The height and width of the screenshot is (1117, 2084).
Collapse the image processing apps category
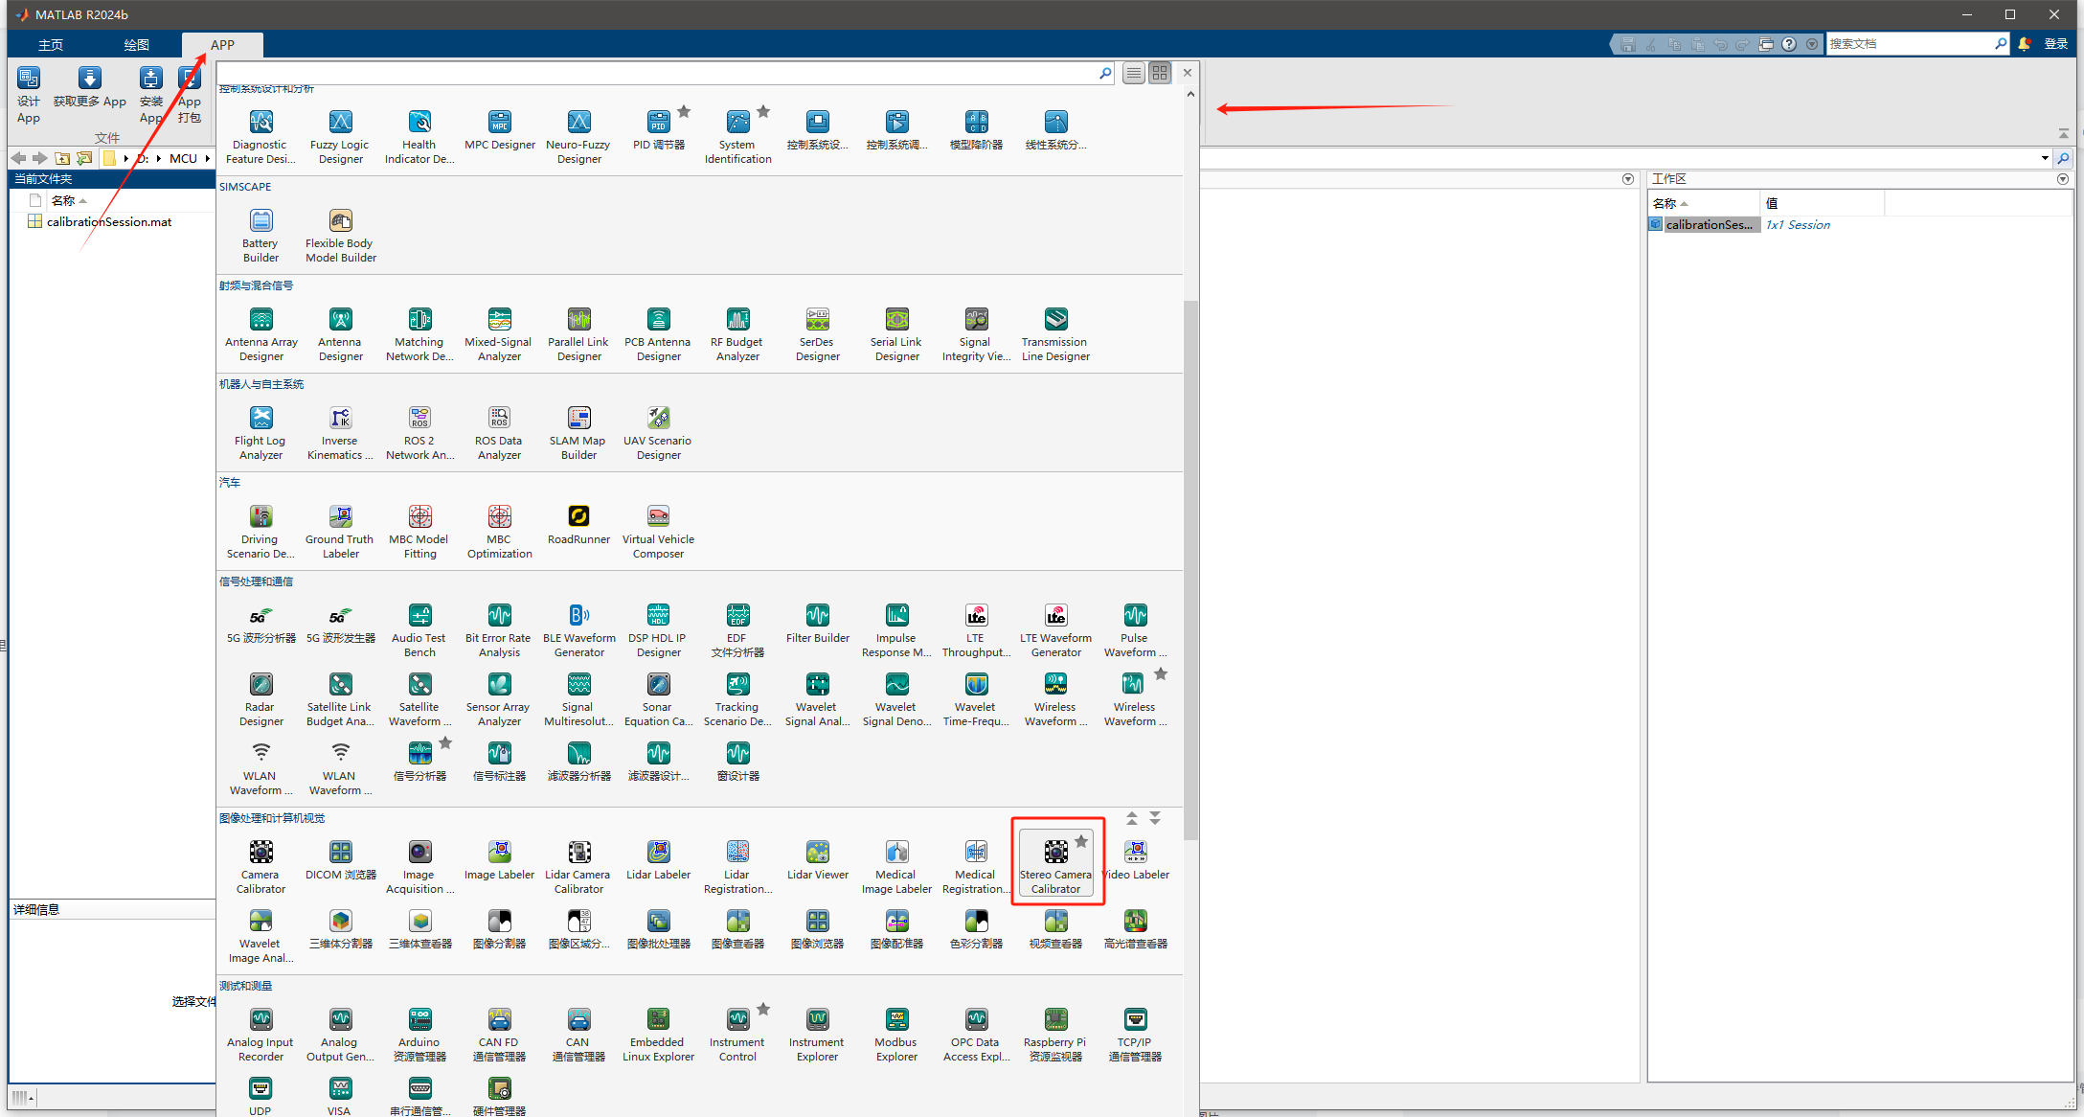[x=1132, y=818]
